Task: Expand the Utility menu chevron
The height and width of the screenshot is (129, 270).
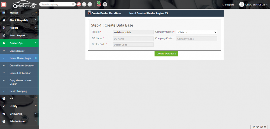Action: pos(36,106)
